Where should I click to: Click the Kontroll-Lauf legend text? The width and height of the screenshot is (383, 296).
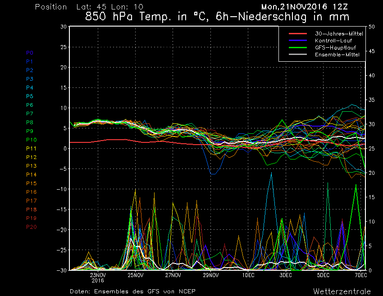click(333, 41)
